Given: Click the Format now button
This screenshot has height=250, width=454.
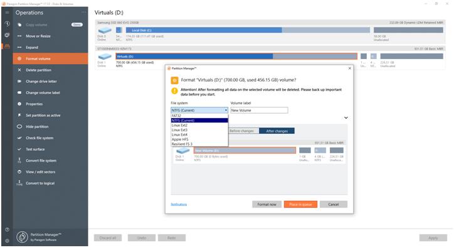Looking at the screenshot, I should click(x=267, y=204).
